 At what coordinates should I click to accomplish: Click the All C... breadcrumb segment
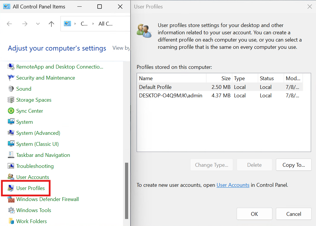tap(106, 24)
